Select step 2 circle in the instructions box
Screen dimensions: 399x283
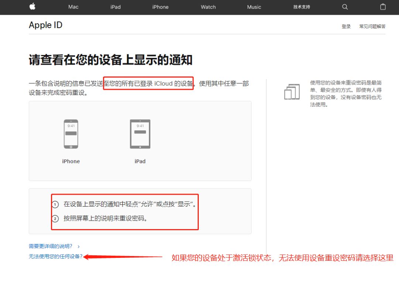pyautogui.click(x=55, y=218)
